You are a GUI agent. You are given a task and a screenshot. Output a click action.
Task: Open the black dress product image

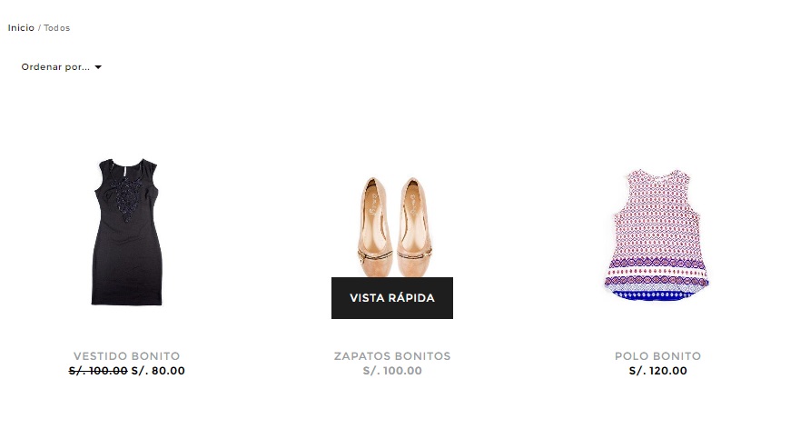coord(126,232)
